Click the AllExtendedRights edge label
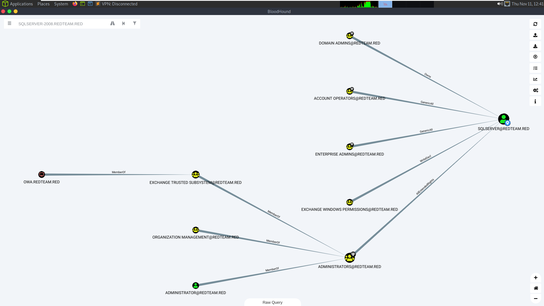The height and width of the screenshot is (306, 544). click(x=425, y=187)
